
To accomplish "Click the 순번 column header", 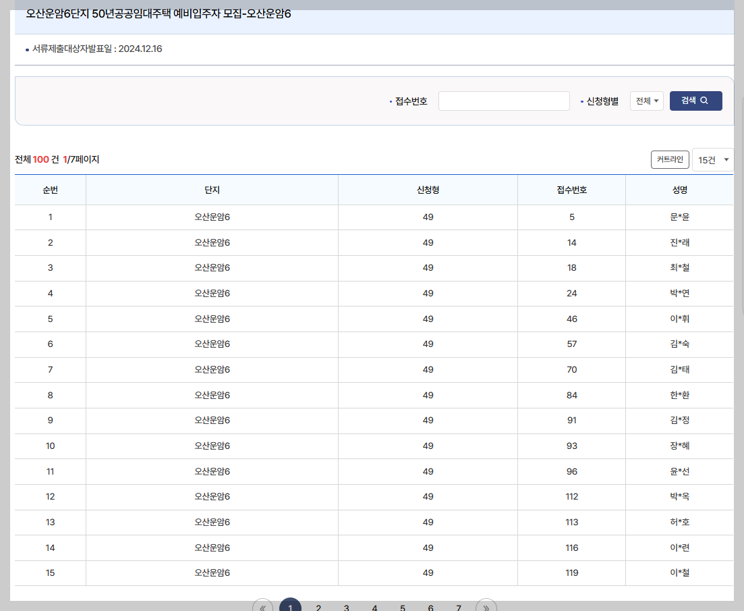I will click(51, 190).
